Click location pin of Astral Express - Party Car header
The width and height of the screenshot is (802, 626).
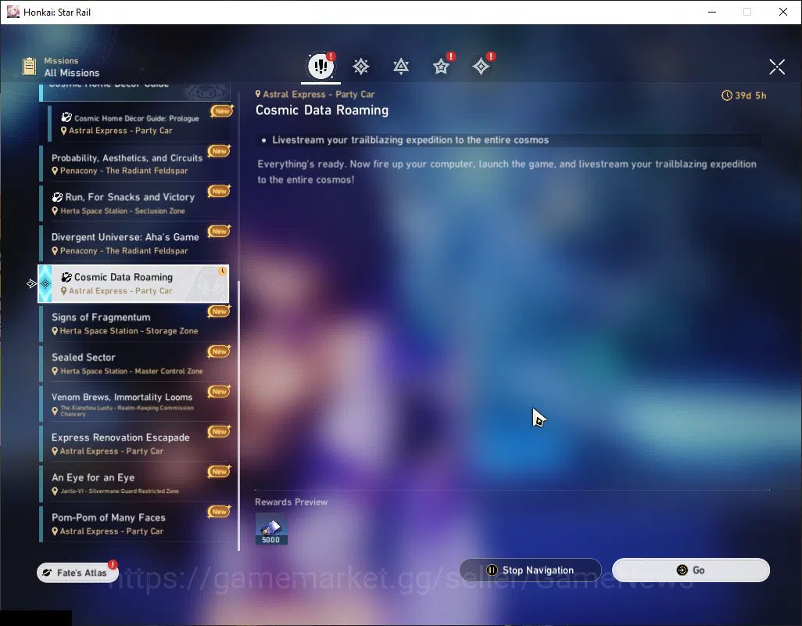pos(258,94)
